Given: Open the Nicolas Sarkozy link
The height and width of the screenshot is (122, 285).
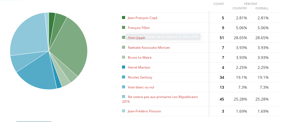Looking at the screenshot, I should [140, 77].
